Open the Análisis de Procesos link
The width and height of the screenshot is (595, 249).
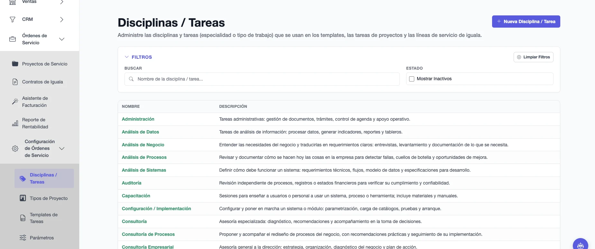tap(144, 157)
